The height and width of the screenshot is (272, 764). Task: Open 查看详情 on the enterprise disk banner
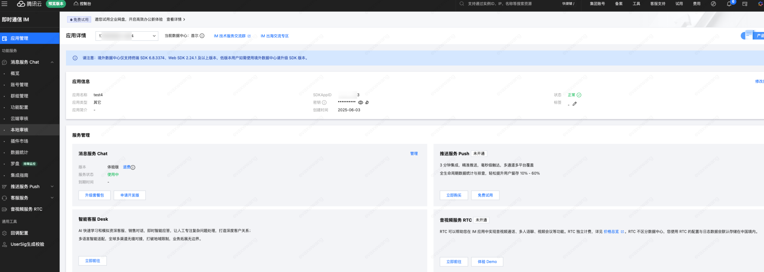coord(176,20)
